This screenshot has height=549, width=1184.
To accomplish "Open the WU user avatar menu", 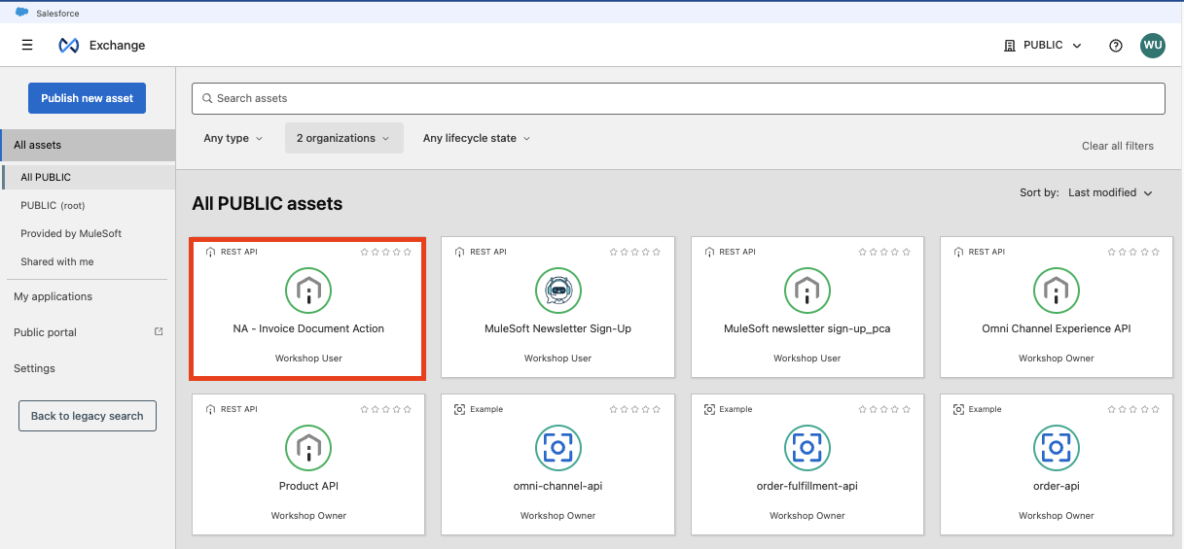I will tap(1153, 46).
